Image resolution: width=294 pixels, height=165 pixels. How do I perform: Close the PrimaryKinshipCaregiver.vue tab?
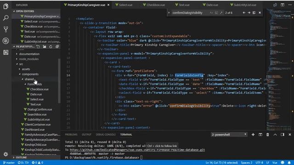tap(108, 5)
